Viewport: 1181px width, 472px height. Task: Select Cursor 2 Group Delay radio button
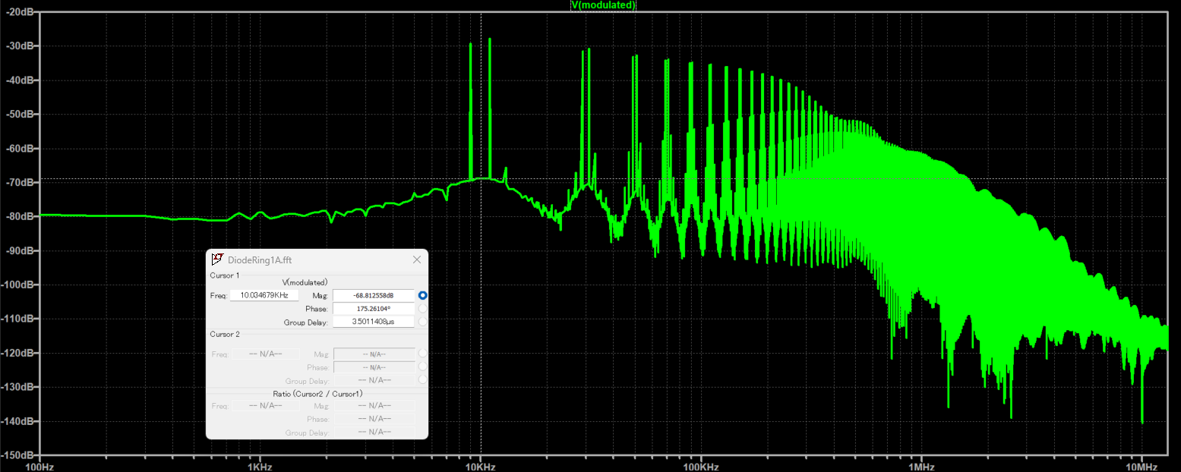tap(422, 379)
